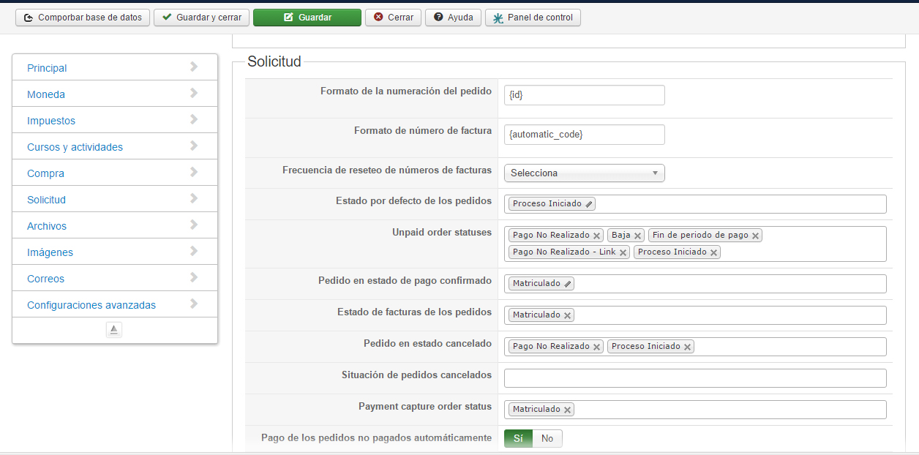Go to the Correos settings section
This screenshot has height=455, width=919.
(x=45, y=279)
